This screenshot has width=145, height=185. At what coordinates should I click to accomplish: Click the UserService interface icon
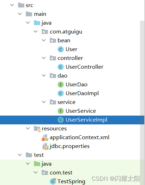pos(61,111)
